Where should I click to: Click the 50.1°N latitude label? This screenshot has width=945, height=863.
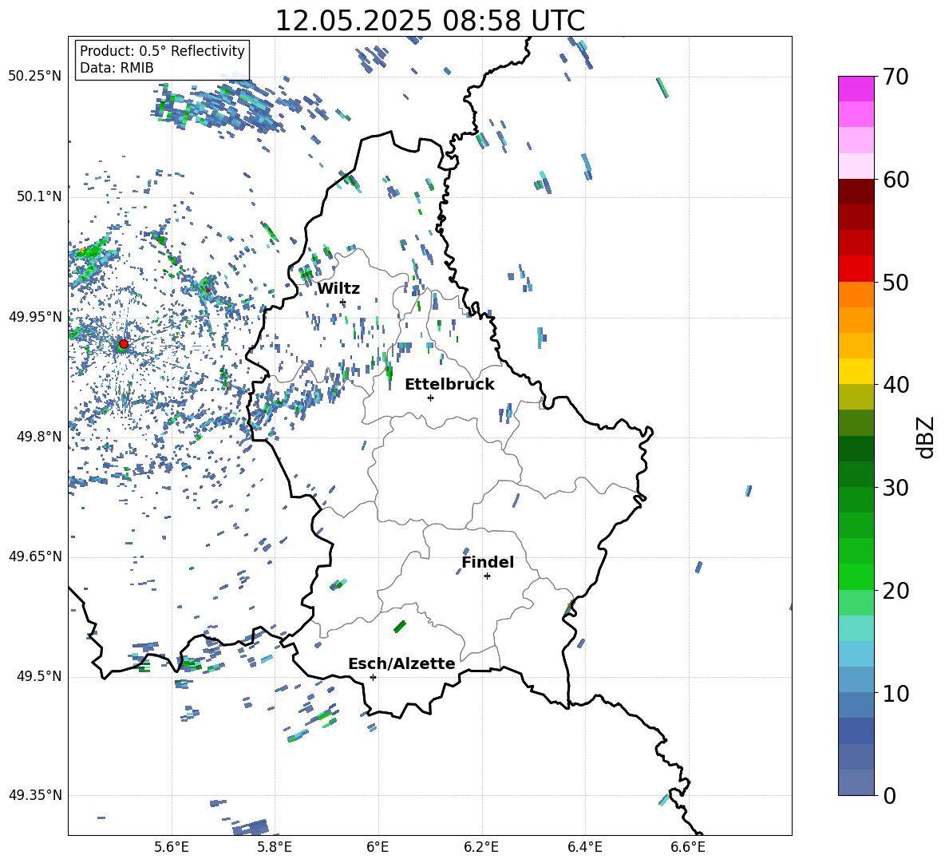(x=38, y=196)
